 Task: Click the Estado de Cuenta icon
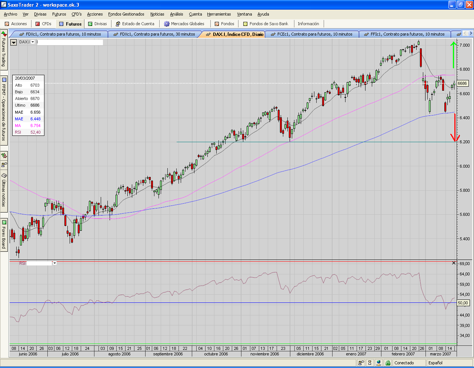[118, 24]
